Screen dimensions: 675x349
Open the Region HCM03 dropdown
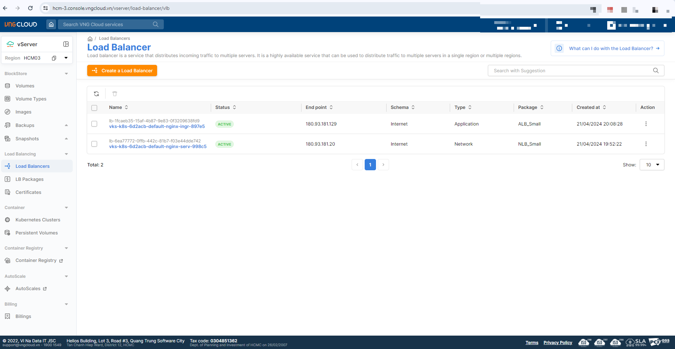66,58
